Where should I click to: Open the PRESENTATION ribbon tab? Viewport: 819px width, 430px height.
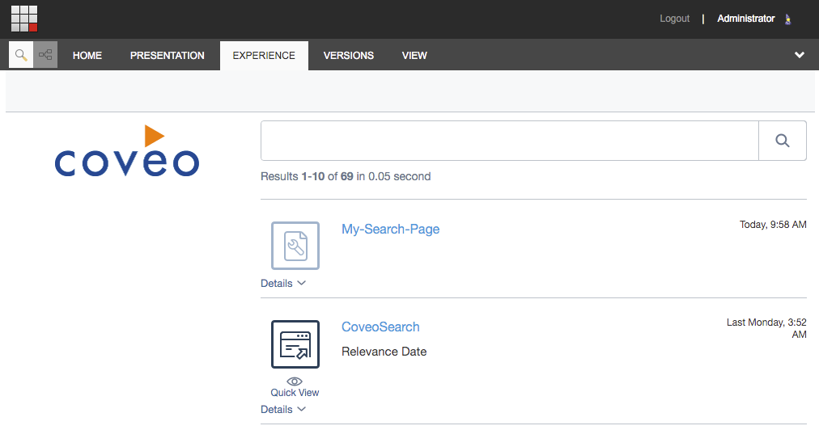168,55
